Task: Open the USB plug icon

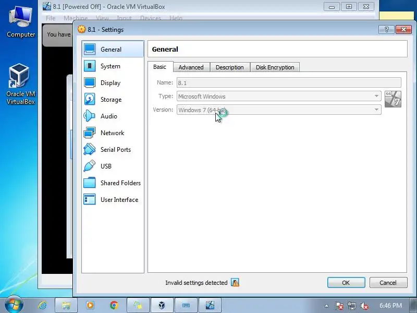Action: coord(90,166)
